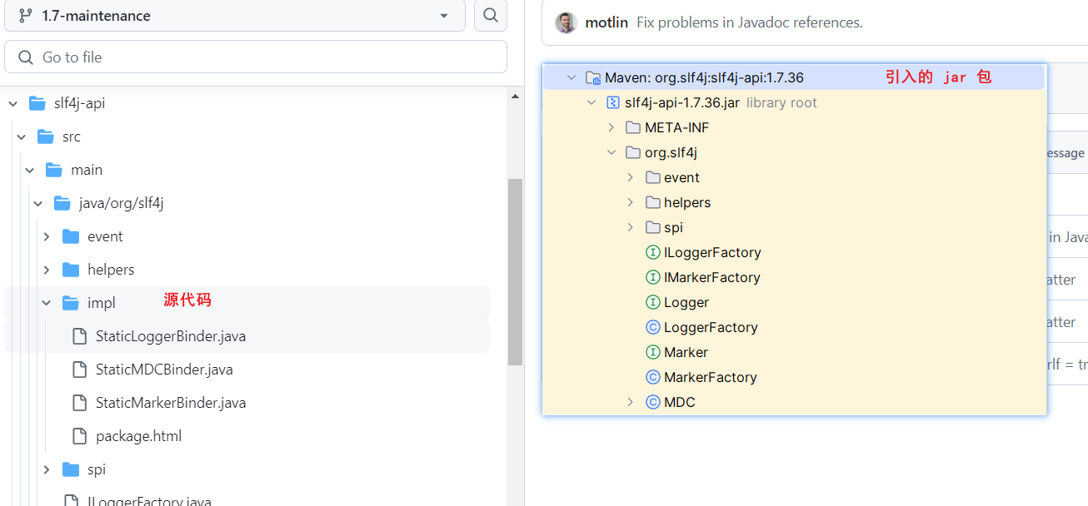Click the StaticMDCBinder.java file icon
Image resolution: width=1088 pixels, height=506 pixels.
(80, 370)
